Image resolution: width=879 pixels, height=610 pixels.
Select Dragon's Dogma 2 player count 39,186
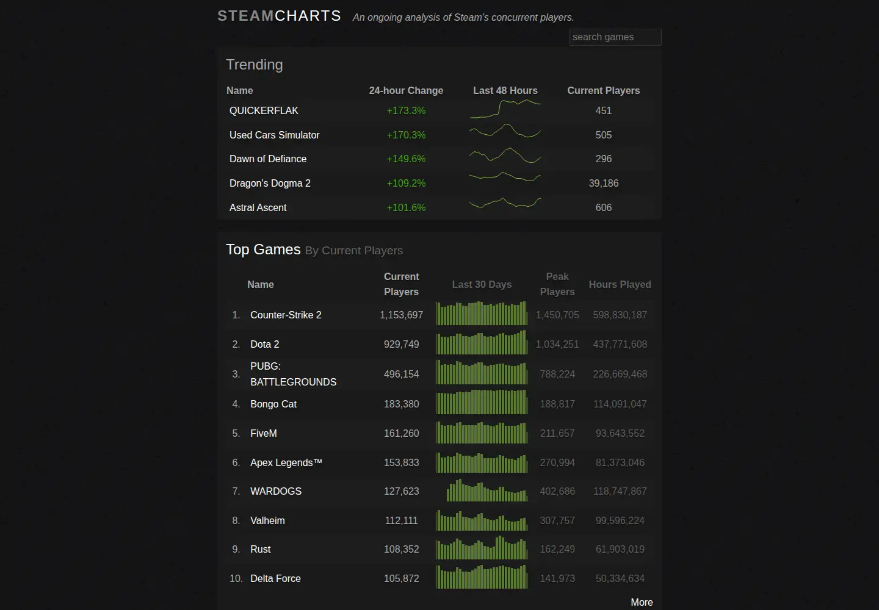604,183
